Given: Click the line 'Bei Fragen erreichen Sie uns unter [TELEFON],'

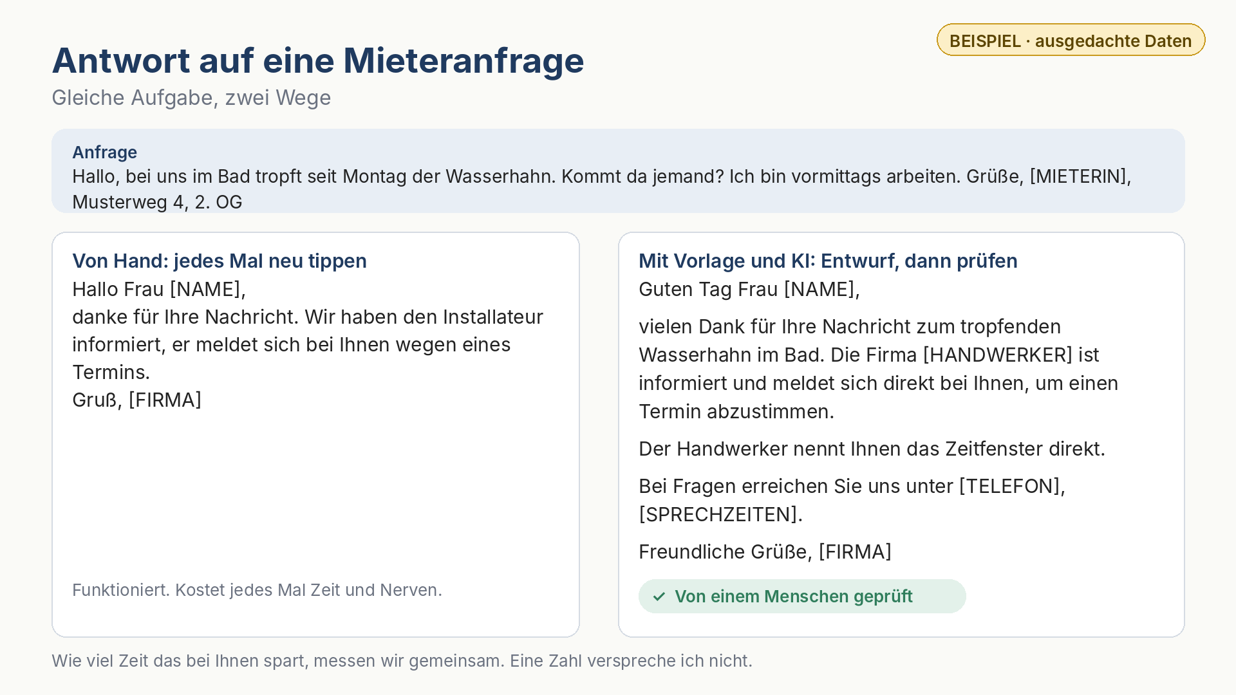Looking at the screenshot, I should tap(852, 486).
